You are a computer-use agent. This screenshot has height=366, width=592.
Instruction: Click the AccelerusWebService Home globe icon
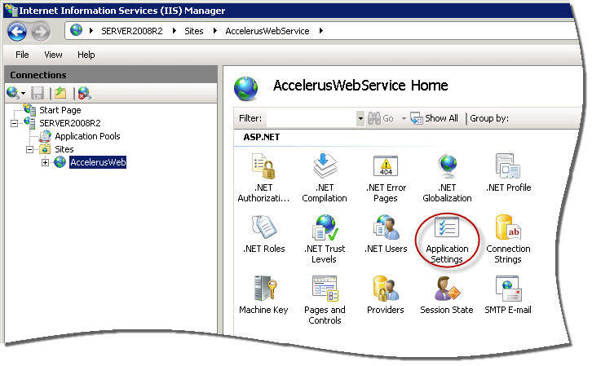(245, 89)
